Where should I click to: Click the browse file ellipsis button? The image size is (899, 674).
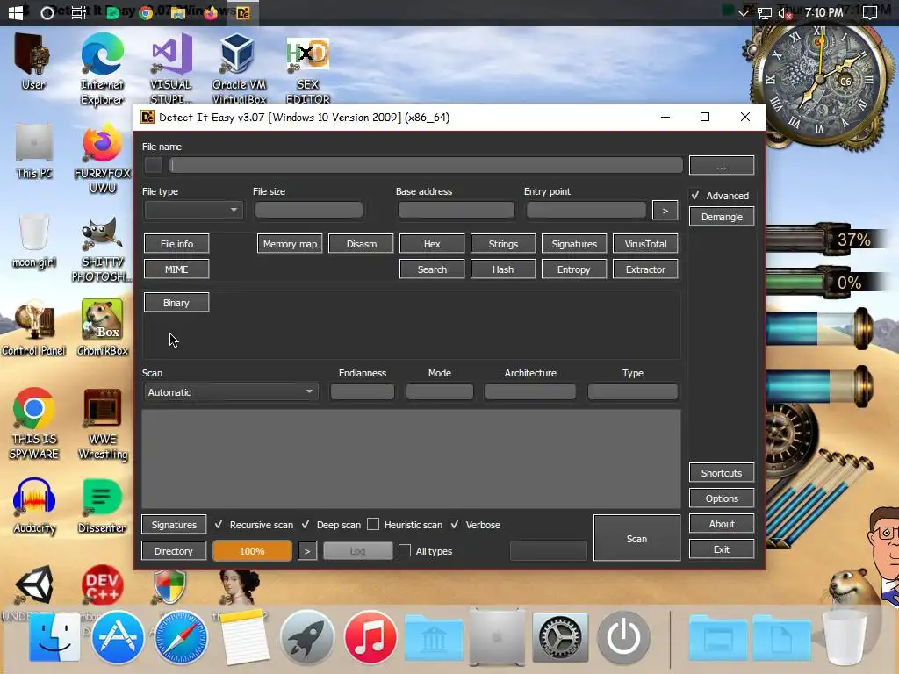coord(722,166)
